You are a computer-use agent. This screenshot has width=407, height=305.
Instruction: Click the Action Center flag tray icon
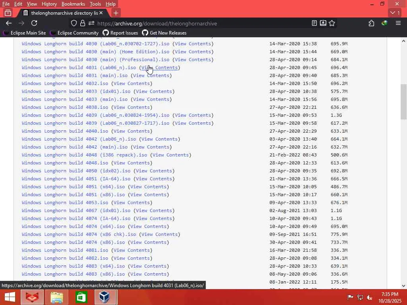350,297
